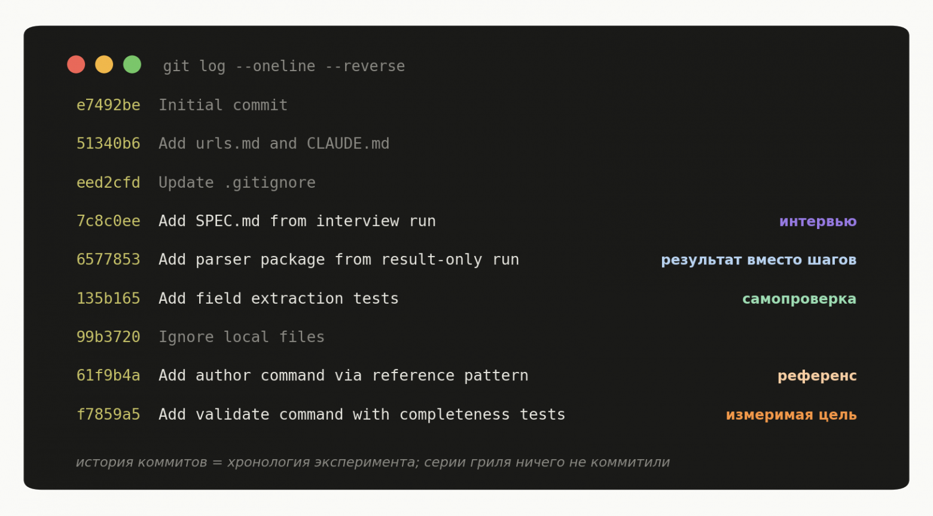Click the green maximize dot
Image resolution: width=933 pixels, height=516 pixels.
[x=132, y=65]
